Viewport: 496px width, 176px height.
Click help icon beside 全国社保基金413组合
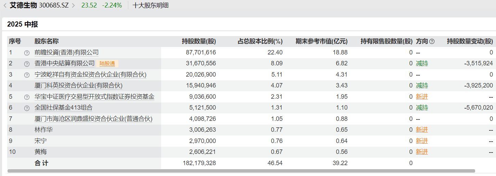tap(27, 108)
